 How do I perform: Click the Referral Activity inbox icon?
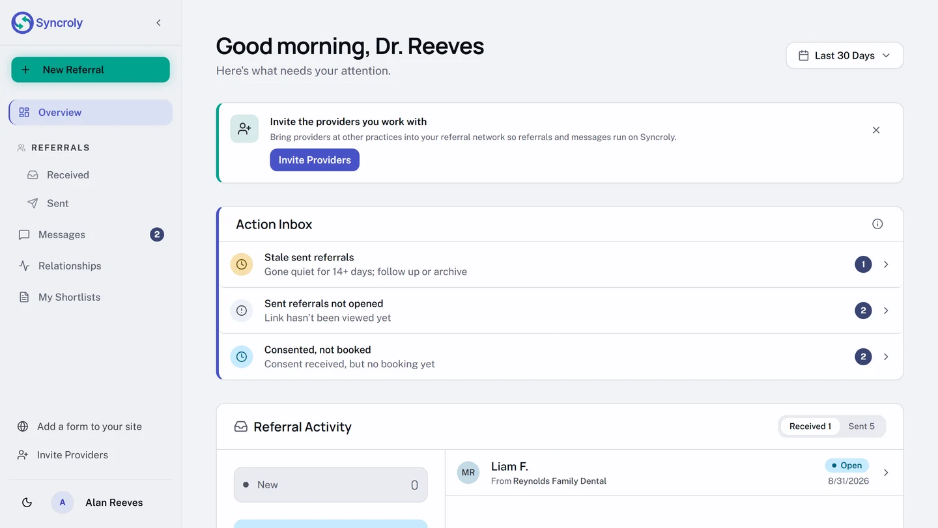pos(241,427)
